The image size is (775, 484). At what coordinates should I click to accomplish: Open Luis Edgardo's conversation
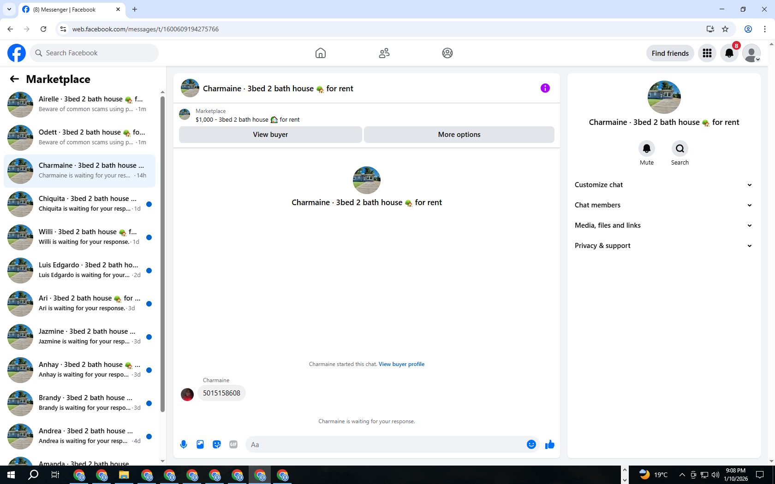(79, 271)
